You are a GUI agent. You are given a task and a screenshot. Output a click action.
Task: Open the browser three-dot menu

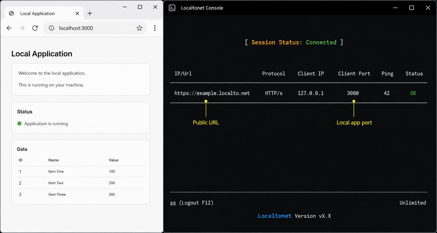click(155, 28)
